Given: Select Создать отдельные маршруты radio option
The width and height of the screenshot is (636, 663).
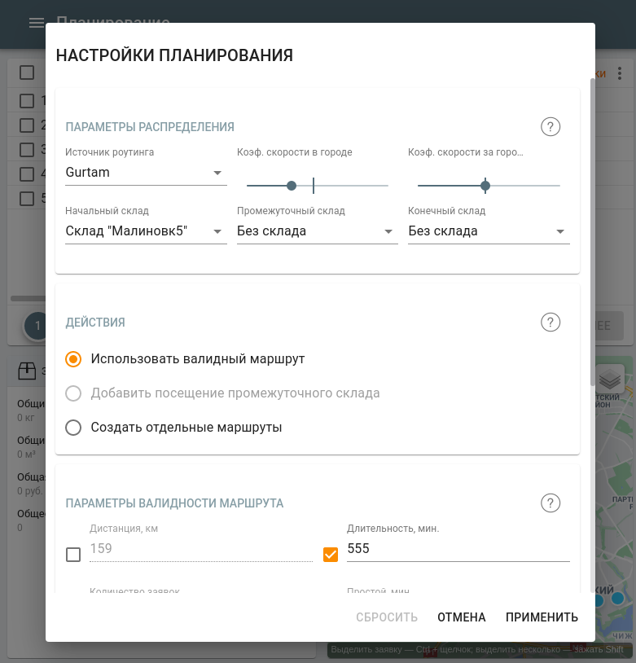Looking at the screenshot, I should tap(73, 428).
